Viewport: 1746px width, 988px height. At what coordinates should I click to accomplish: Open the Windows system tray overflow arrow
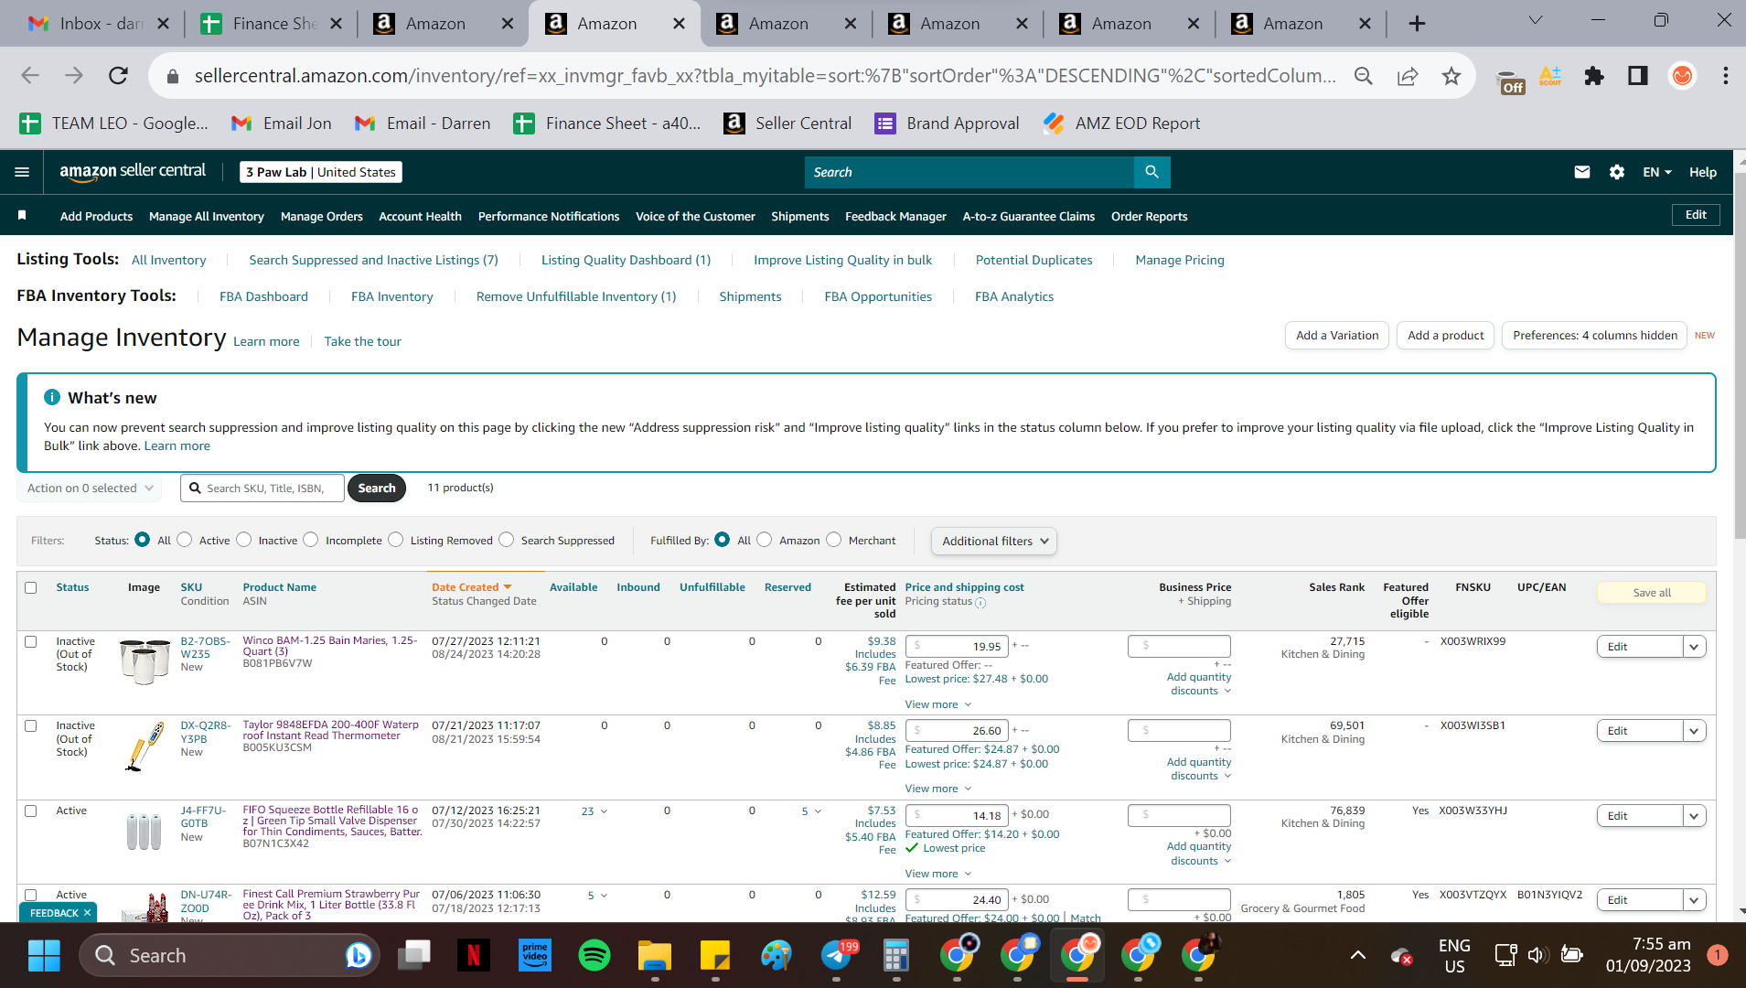click(1358, 955)
